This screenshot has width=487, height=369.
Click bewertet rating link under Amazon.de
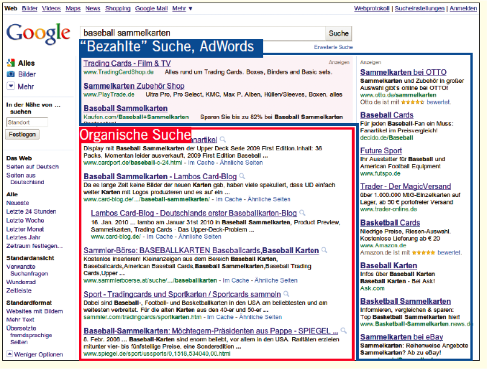(x=449, y=252)
